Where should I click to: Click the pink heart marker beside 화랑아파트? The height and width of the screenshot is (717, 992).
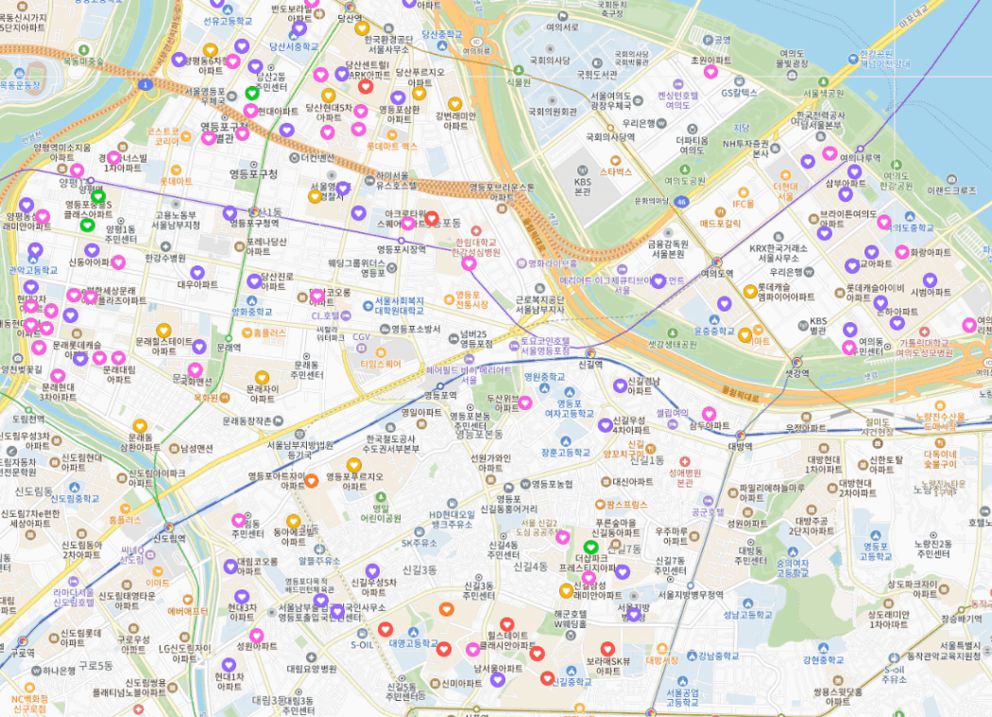[902, 252]
